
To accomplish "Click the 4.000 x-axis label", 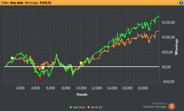I will pyautogui.click(x=35, y=88).
